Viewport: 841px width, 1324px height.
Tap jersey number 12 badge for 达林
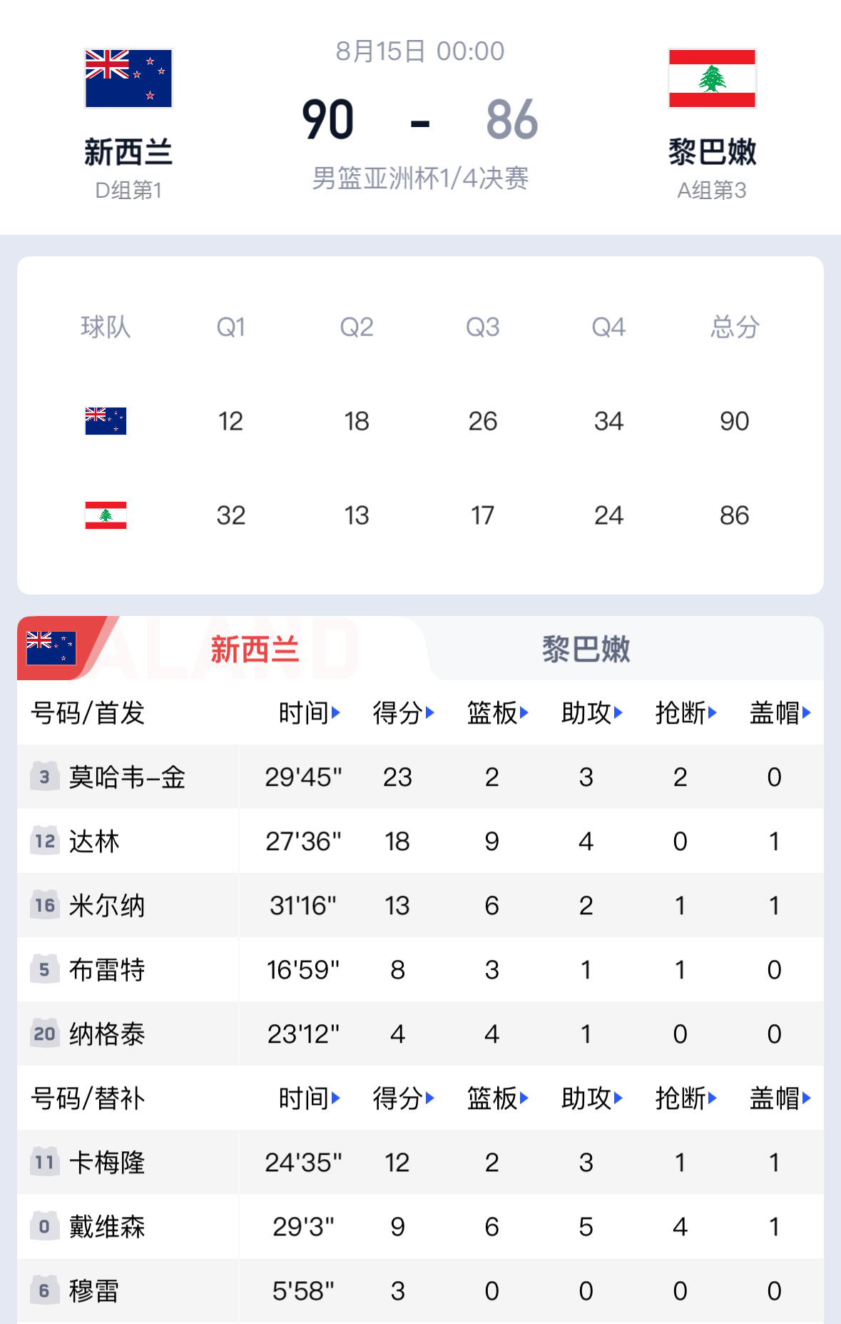[x=44, y=841]
